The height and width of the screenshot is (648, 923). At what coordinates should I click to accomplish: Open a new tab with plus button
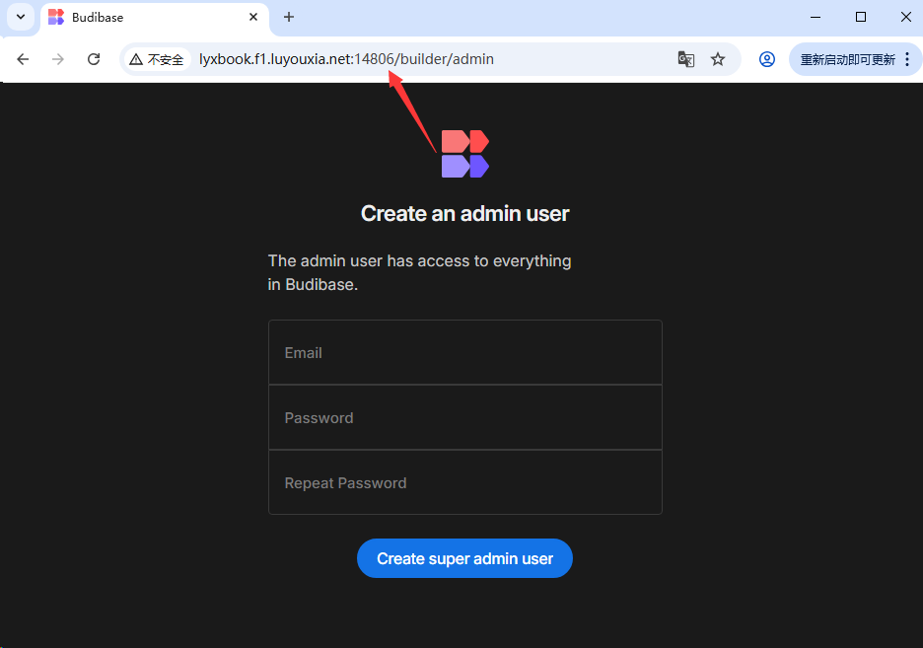(289, 17)
